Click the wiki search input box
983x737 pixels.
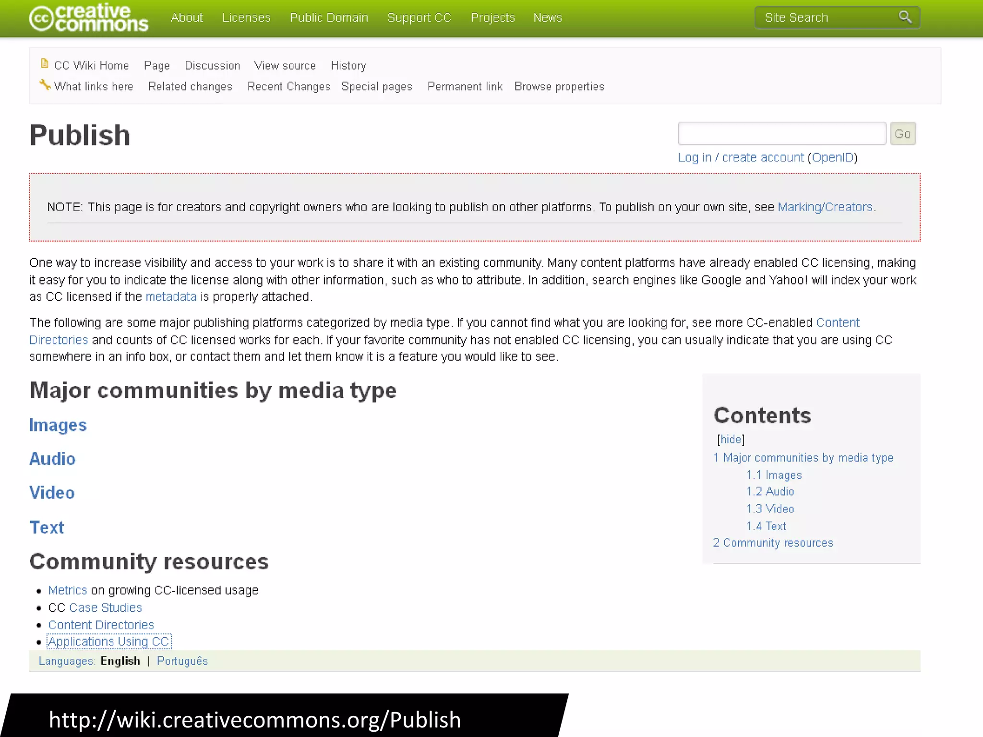782,133
